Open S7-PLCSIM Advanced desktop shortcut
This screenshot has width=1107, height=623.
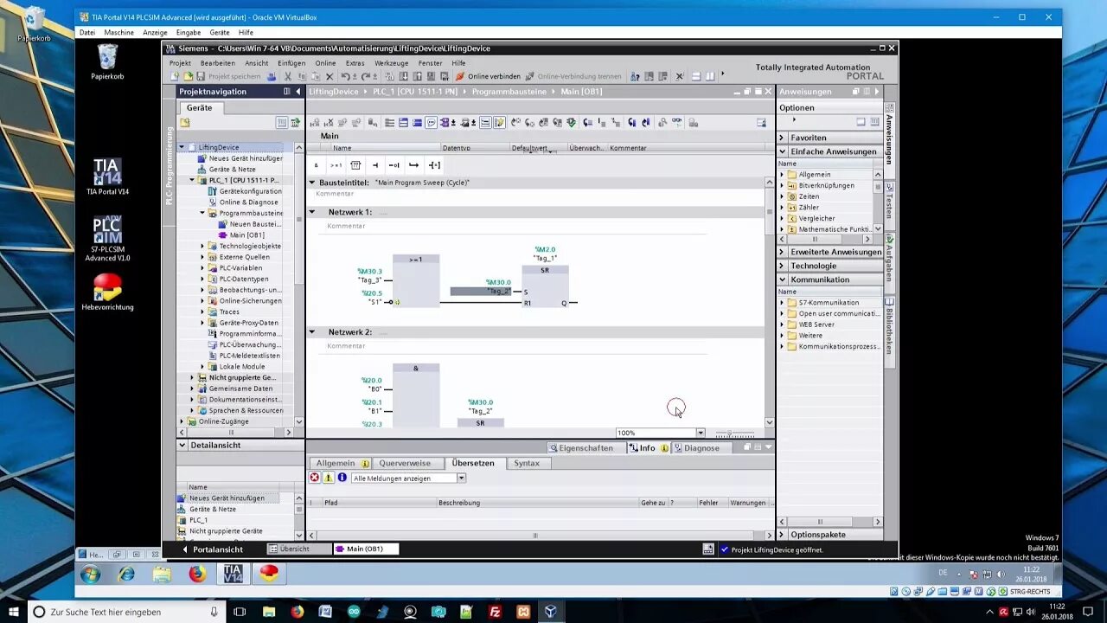pos(107,239)
